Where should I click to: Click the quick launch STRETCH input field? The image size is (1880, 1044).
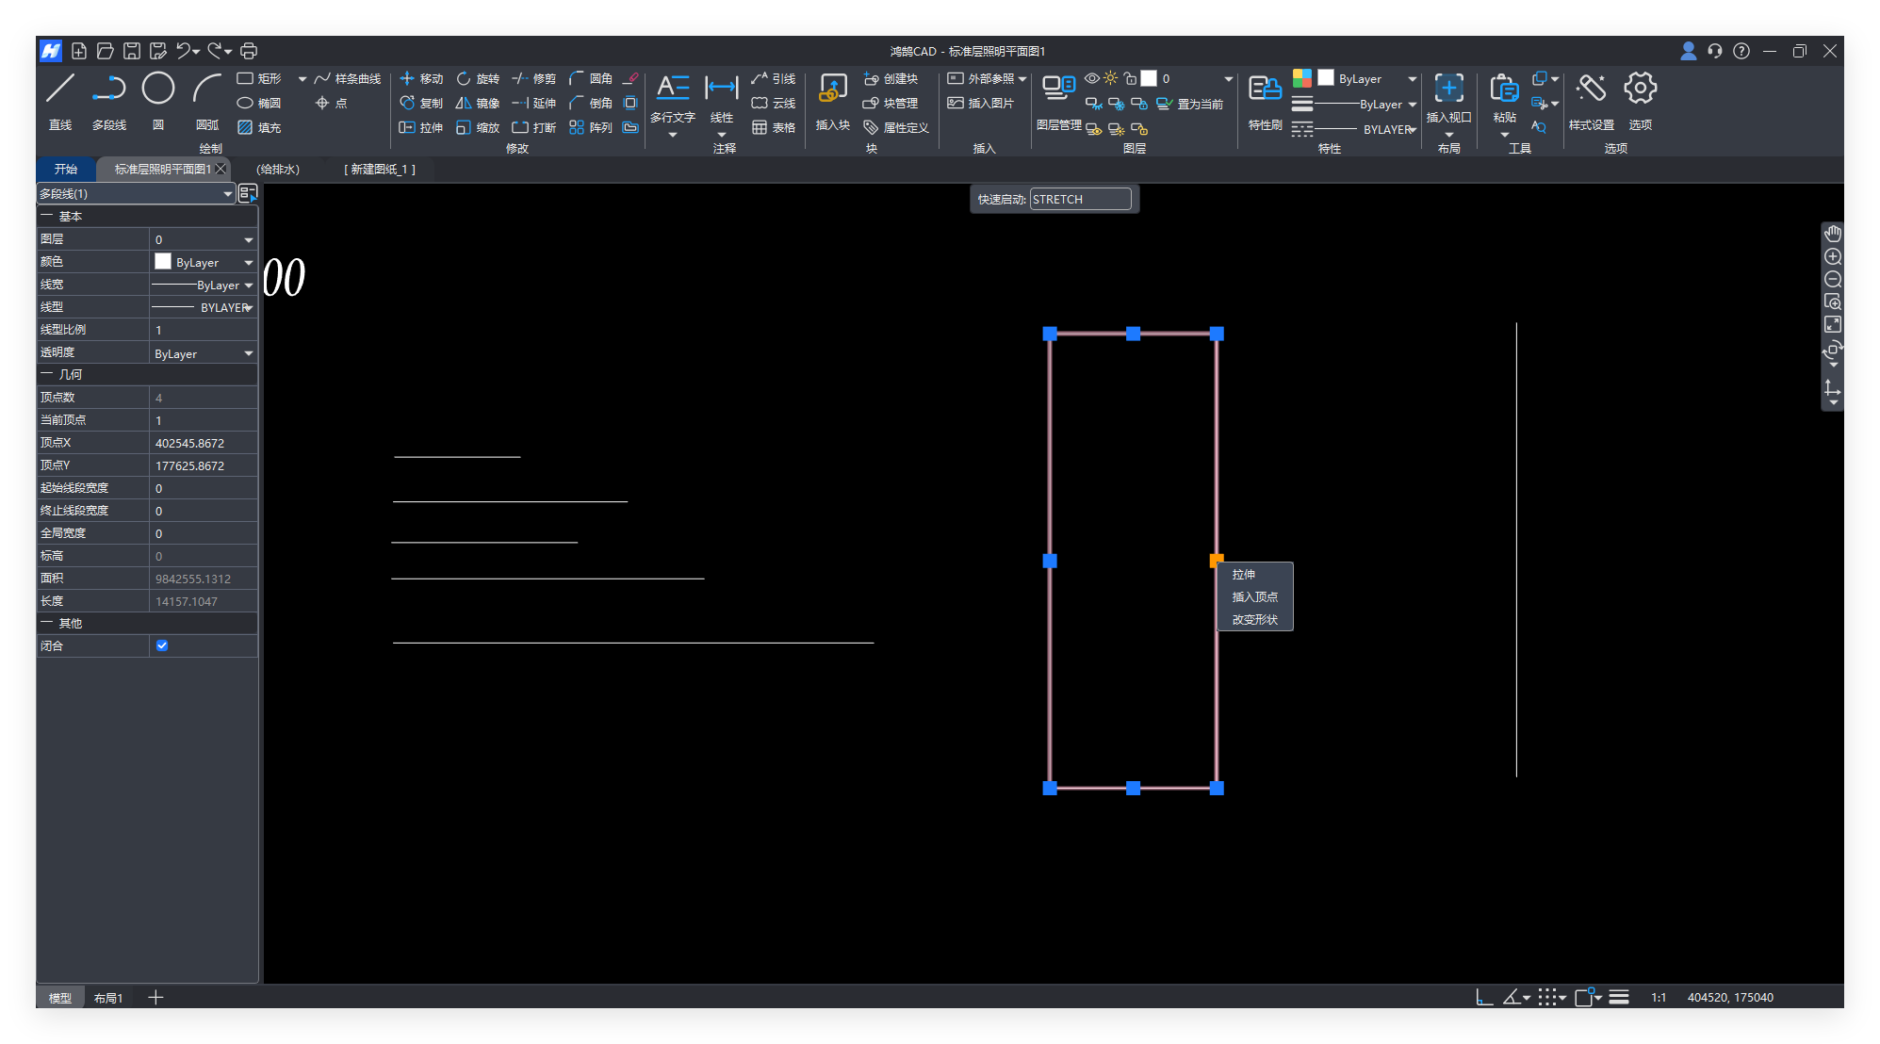pyautogui.click(x=1079, y=199)
